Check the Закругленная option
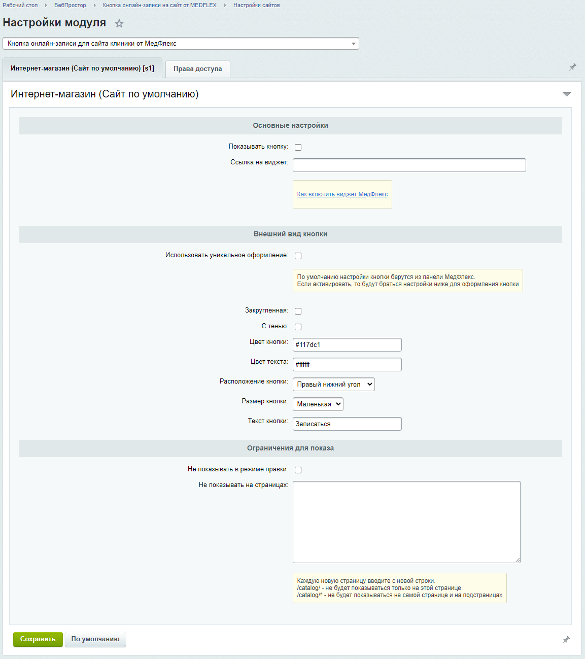Screen dimensions: 585x659 click(298, 311)
